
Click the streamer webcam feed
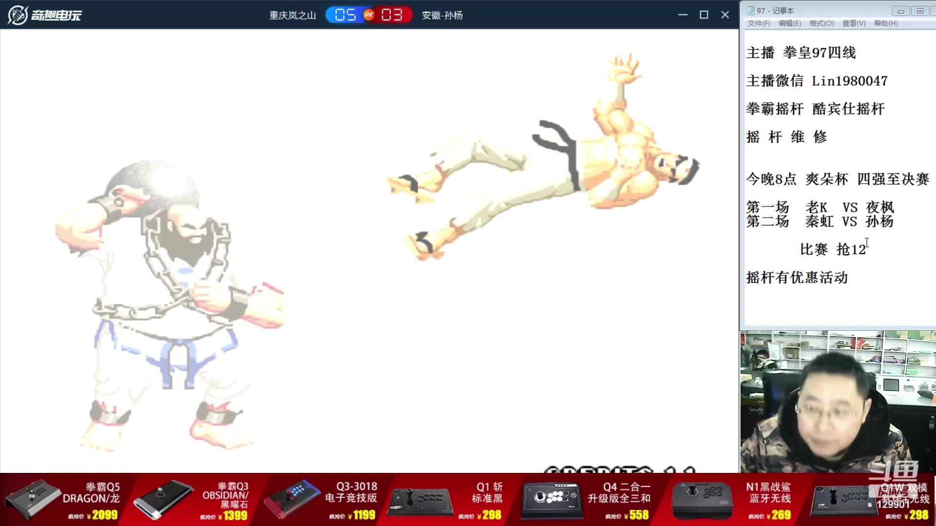[838, 402]
